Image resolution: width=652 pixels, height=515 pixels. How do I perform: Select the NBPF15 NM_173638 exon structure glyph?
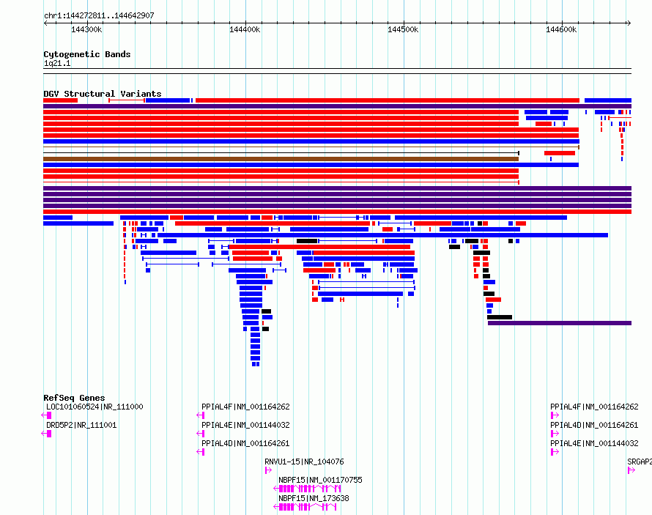(x=305, y=507)
